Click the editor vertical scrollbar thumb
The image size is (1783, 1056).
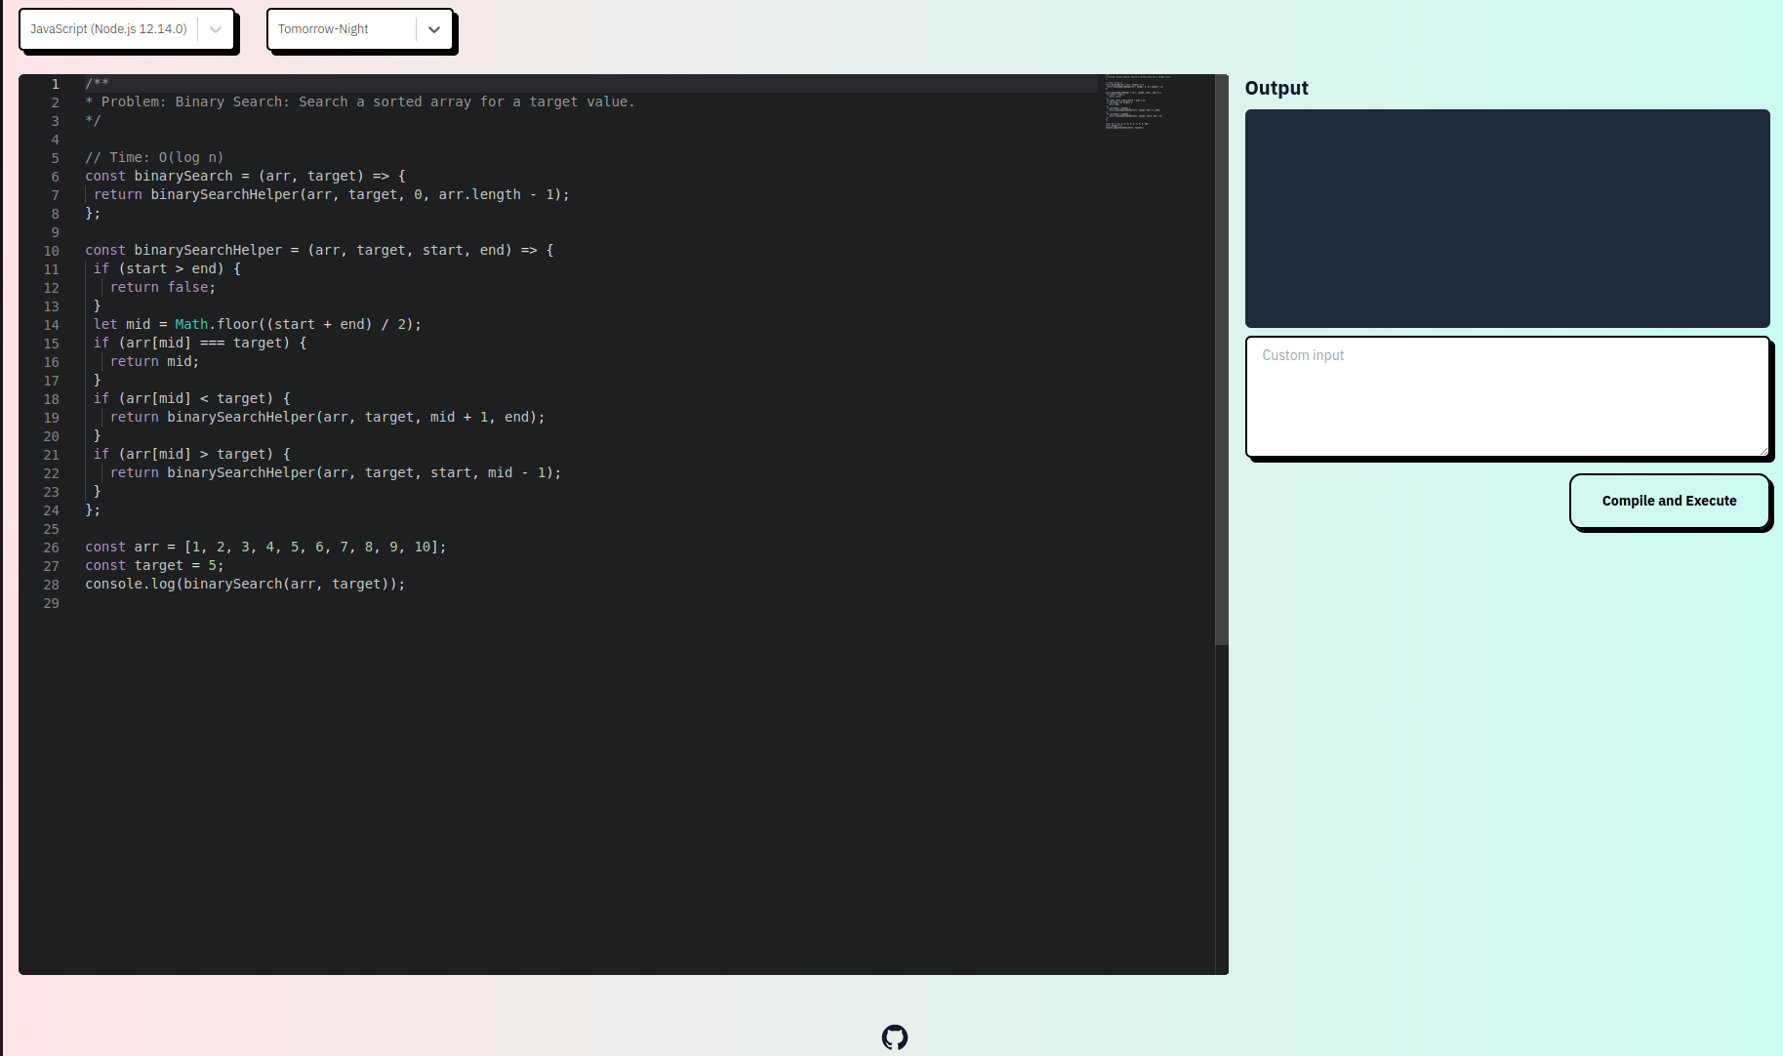tap(1221, 359)
